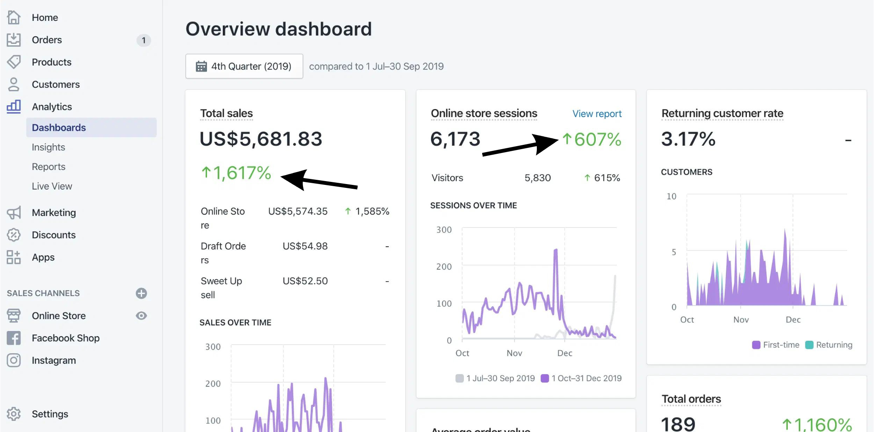Image resolution: width=874 pixels, height=432 pixels.
Task: Go to Reports under Analytics
Action: (48, 167)
